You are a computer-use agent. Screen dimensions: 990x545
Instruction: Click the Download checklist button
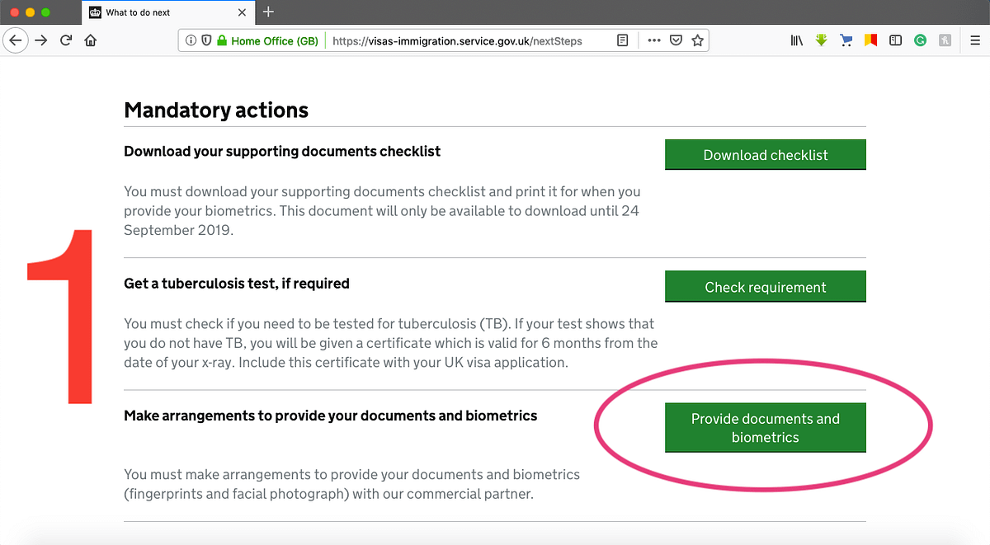point(765,155)
